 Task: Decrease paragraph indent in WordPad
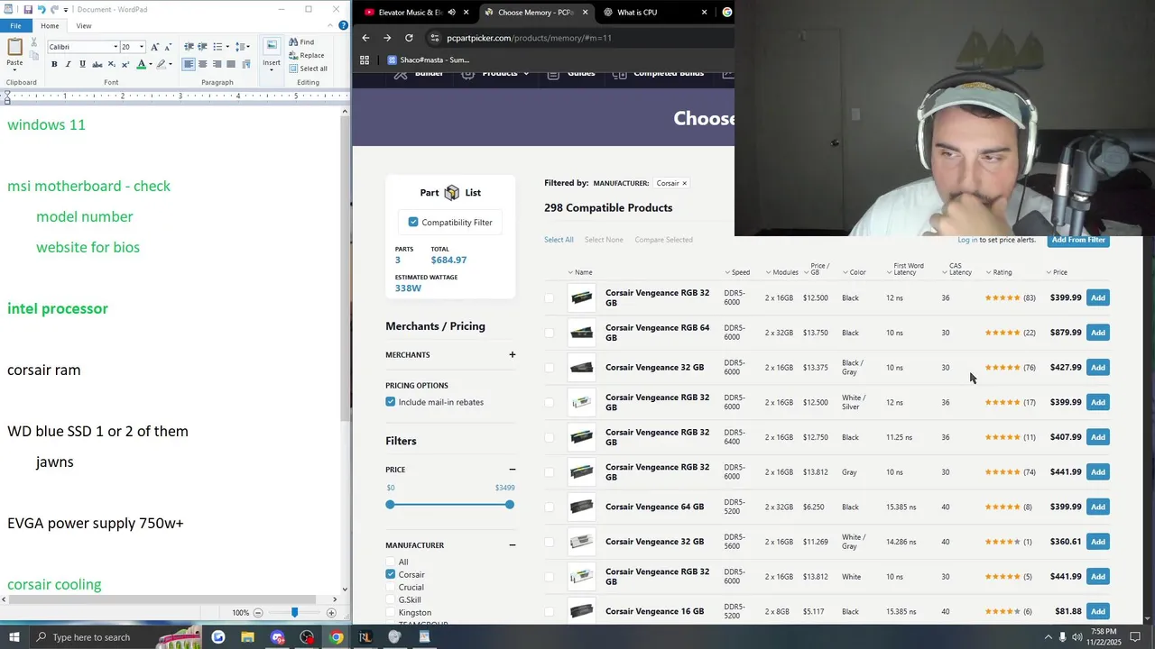pos(189,47)
